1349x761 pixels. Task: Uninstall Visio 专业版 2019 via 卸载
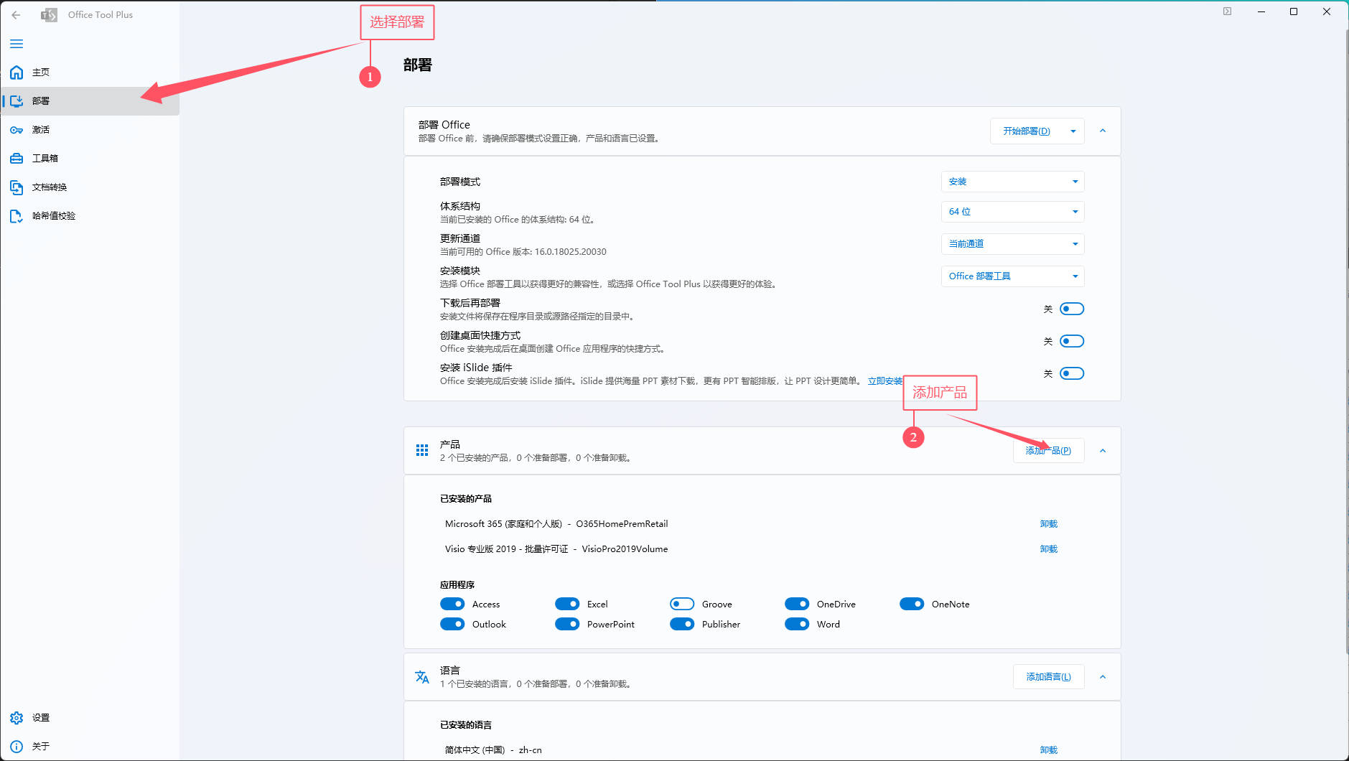tap(1049, 549)
